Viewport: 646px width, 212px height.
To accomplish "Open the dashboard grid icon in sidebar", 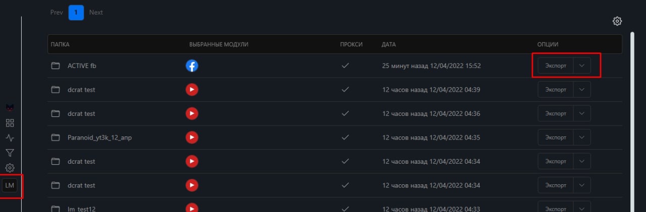I will pos(10,123).
